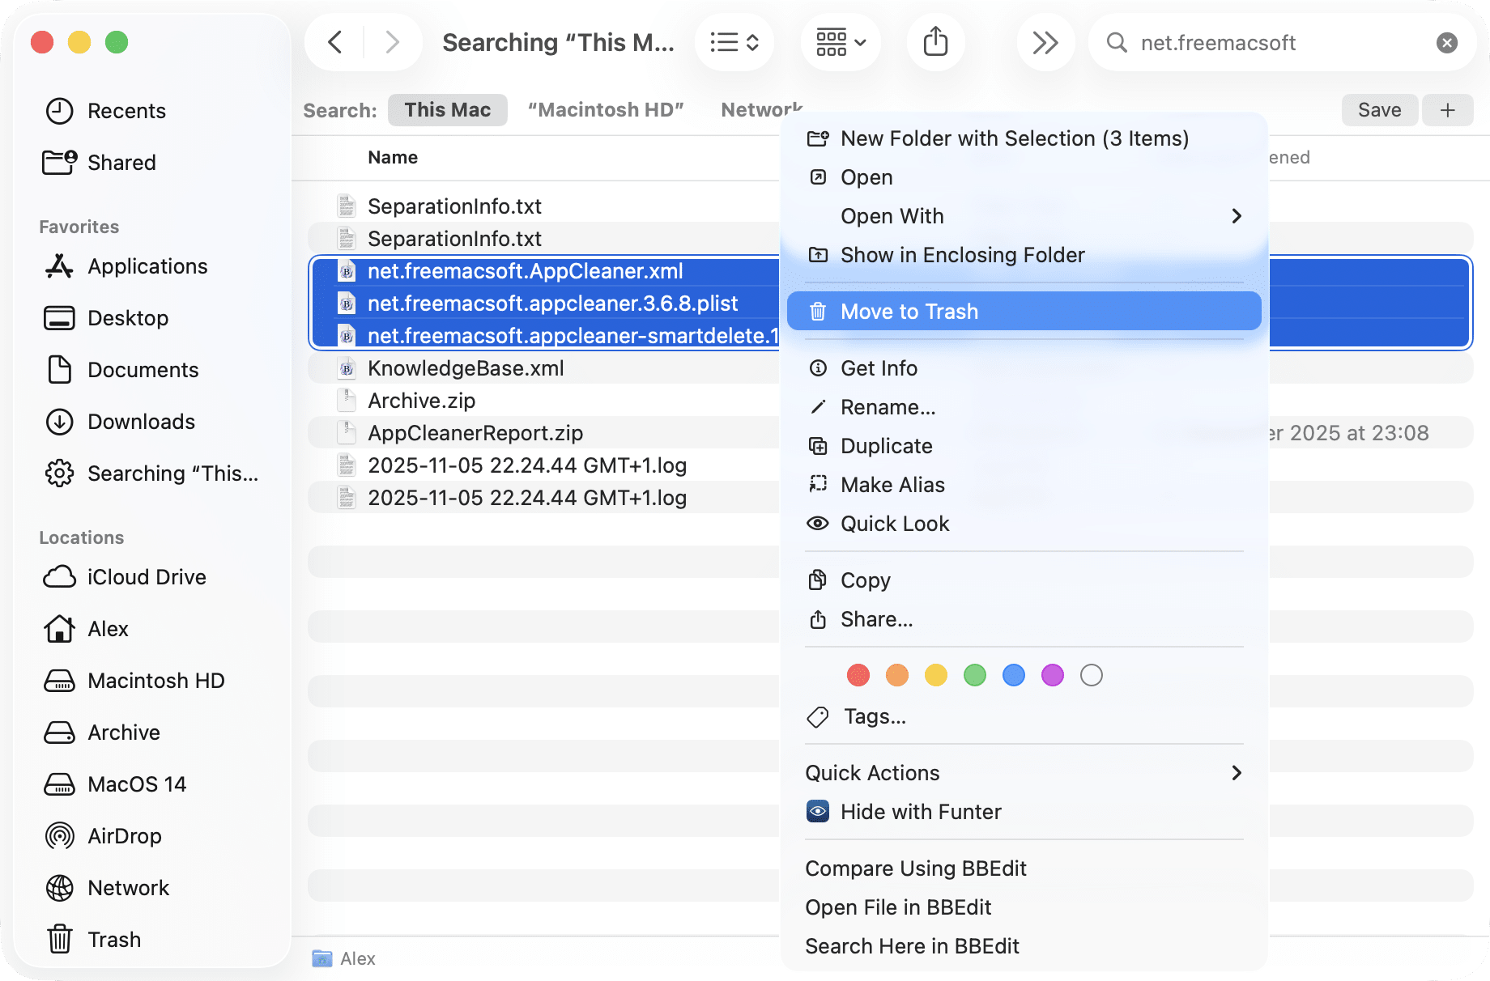Choose New Folder with Selection (3 Items)
Image resolution: width=1490 pixels, height=981 pixels.
coord(1024,138)
